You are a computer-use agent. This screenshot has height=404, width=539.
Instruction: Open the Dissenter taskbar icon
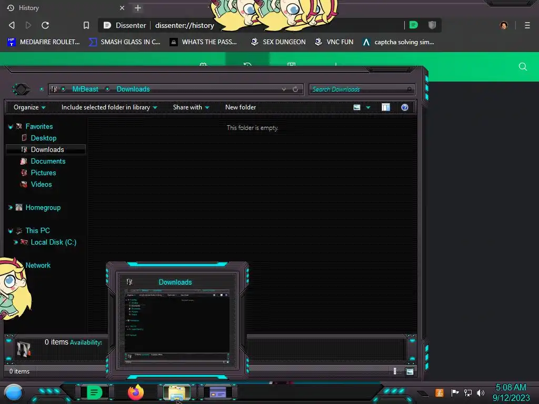point(94,392)
